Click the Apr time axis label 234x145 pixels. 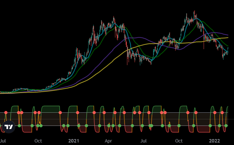point(108,141)
